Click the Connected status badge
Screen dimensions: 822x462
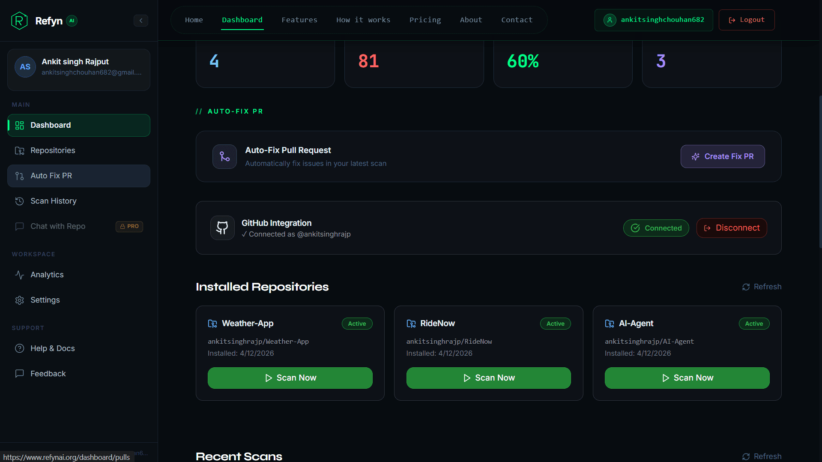(656, 228)
